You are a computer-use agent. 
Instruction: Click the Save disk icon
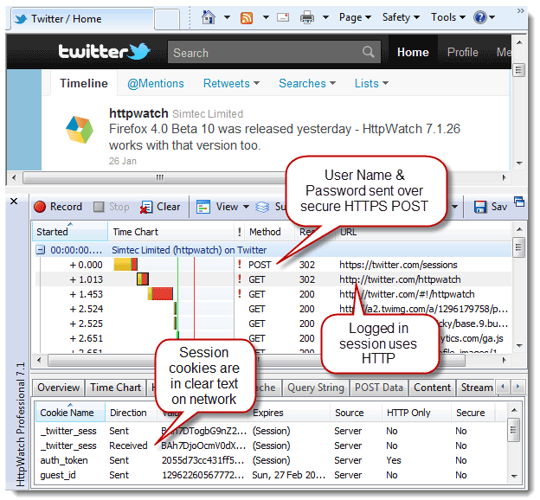tap(479, 207)
